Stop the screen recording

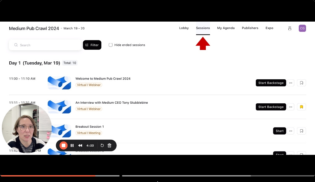[63, 145]
